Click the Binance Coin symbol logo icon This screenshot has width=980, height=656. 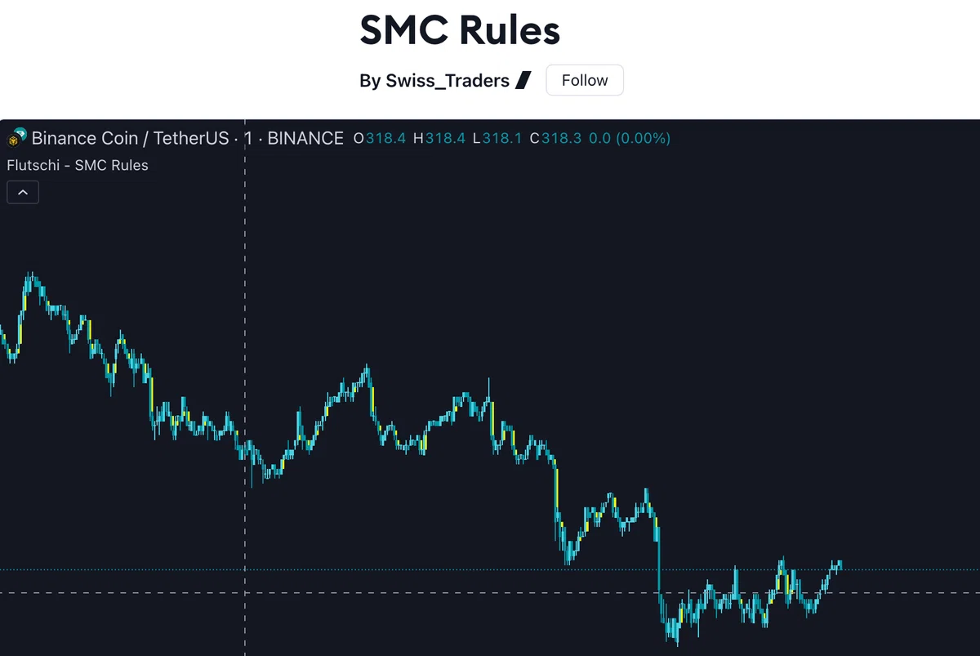pos(17,137)
